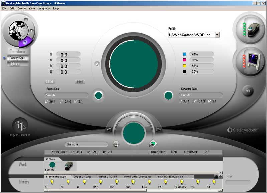Open the File menu
Screen dimensions: 267x193
click(x=4, y=8)
